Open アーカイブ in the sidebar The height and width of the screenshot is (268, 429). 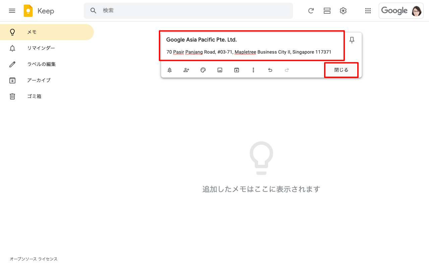(x=39, y=80)
